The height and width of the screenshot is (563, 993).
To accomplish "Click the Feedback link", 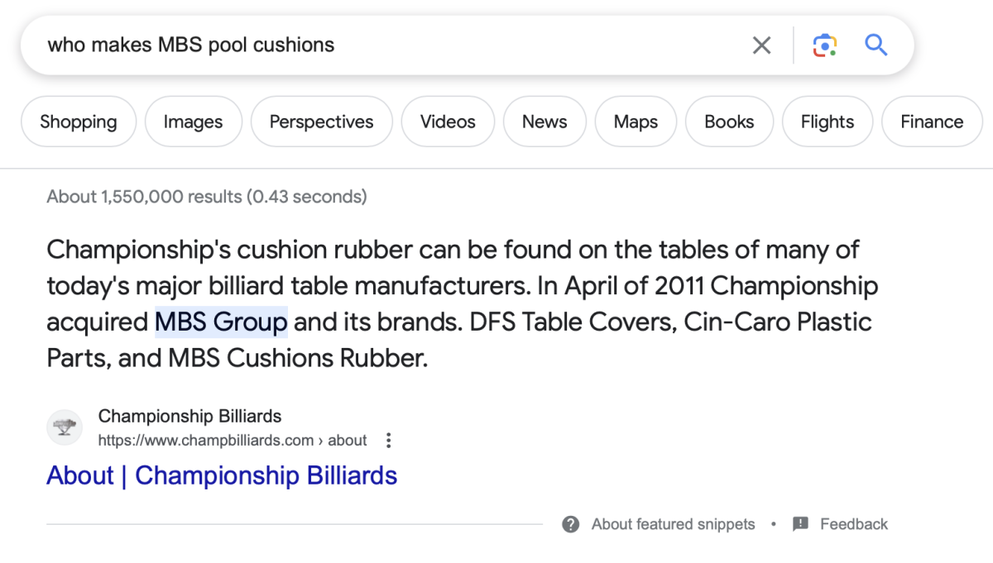I will click(853, 524).
